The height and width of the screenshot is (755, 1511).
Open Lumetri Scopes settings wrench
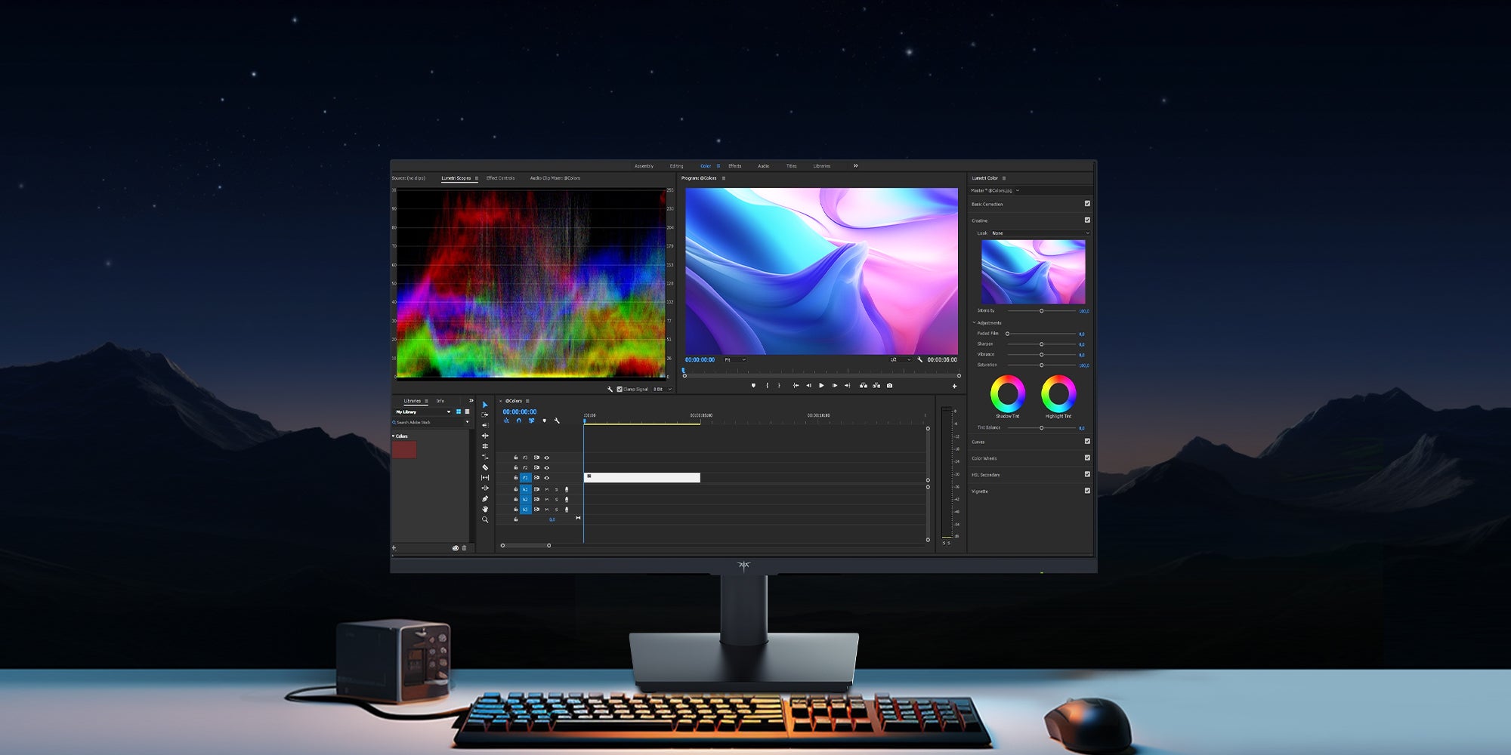610,390
